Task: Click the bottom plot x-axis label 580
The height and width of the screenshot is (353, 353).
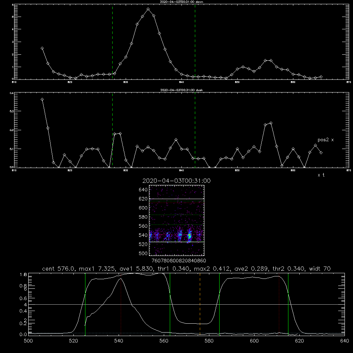Action: (x=209, y=341)
